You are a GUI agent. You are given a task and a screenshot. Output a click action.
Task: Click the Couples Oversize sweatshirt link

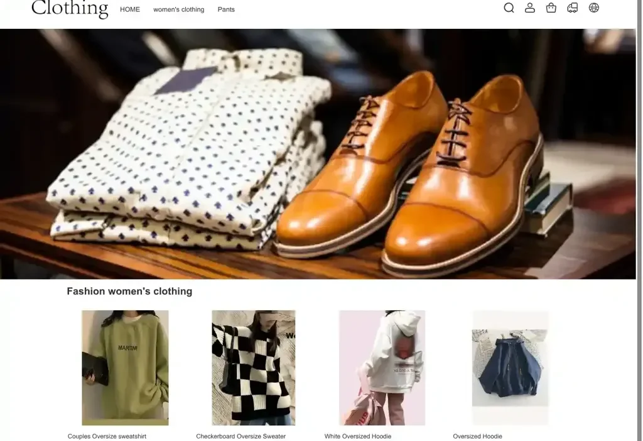[x=107, y=435]
